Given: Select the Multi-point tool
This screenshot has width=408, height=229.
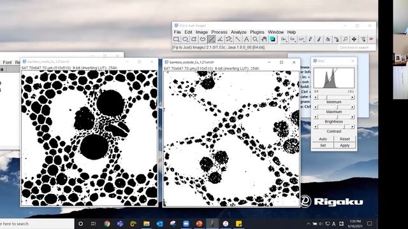Looking at the screenshot, I should click(x=229, y=39).
